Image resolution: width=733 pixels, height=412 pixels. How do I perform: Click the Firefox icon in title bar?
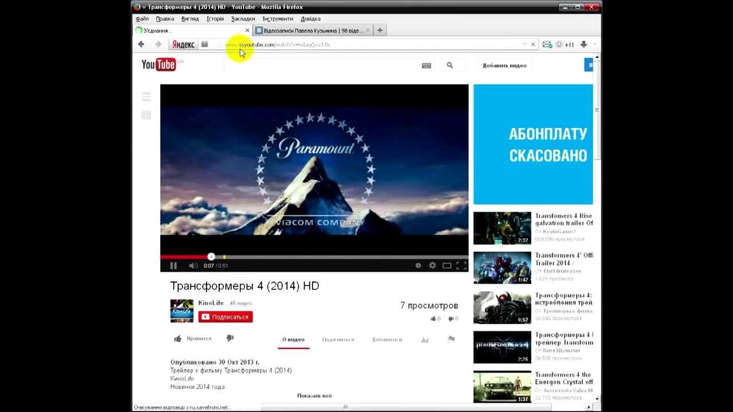pos(137,7)
